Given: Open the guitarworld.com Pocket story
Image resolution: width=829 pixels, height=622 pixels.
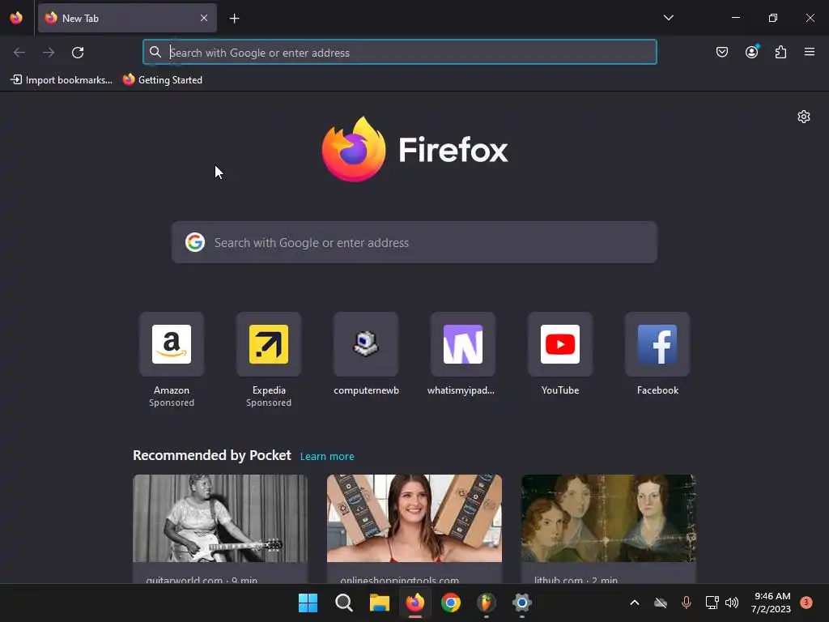Looking at the screenshot, I should (220, 529).
